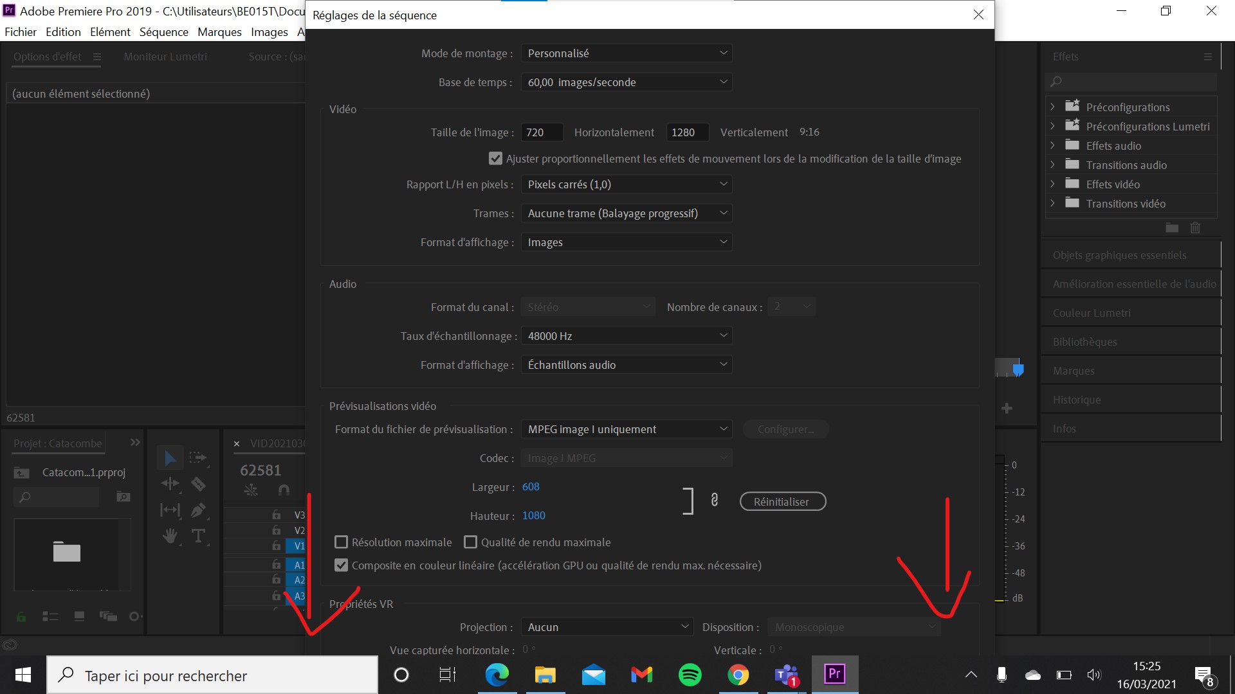The image size is (1235, 694).
Task: Toggle the lock on track V3
Action: click(277, 515)
